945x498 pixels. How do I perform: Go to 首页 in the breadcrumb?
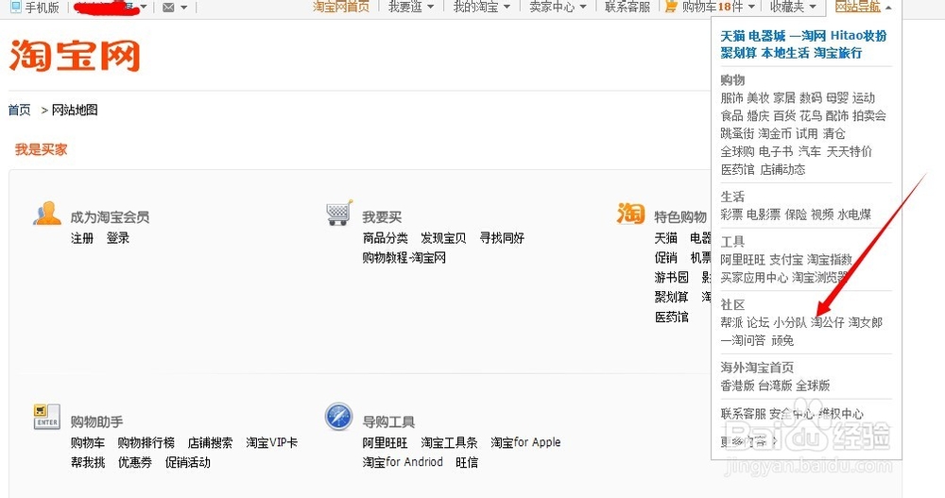19,110
